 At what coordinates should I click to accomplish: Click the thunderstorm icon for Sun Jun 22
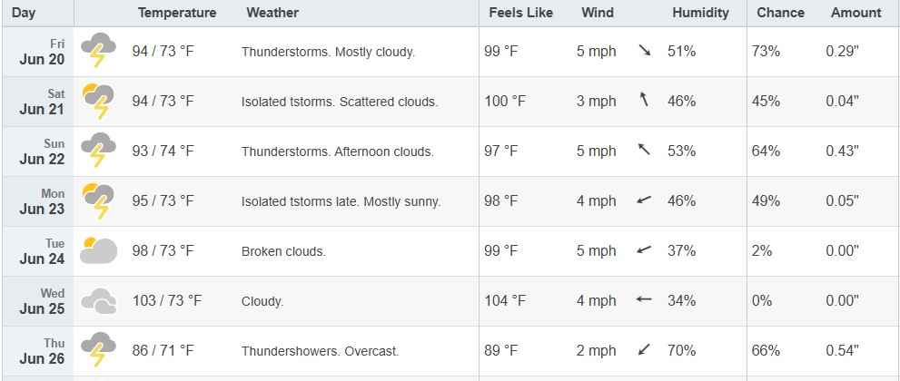pos(98,150)
